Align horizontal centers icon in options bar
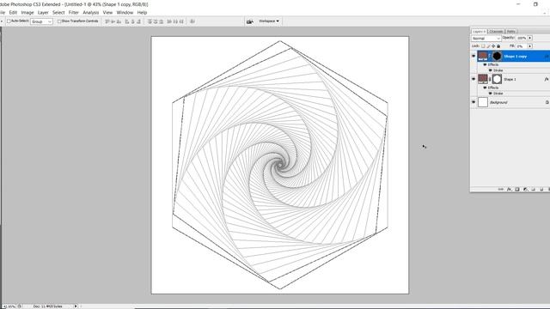This screenshot has height=309, width=550. point(132,21)
